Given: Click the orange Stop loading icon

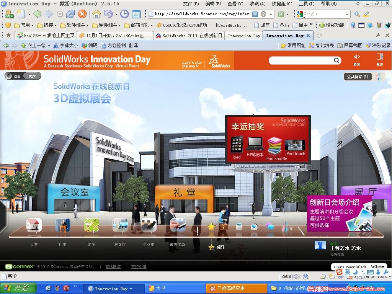Looking at the screenshot, I should click(82, 14).
